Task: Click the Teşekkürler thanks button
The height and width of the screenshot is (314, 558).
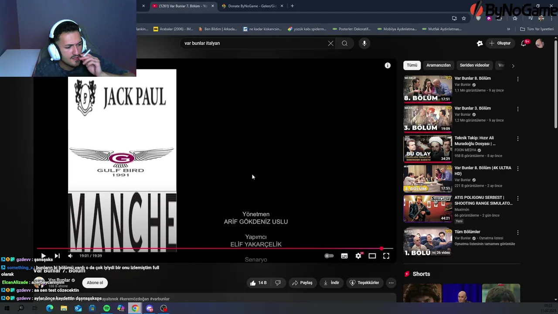Action: [x=364, y=283]
